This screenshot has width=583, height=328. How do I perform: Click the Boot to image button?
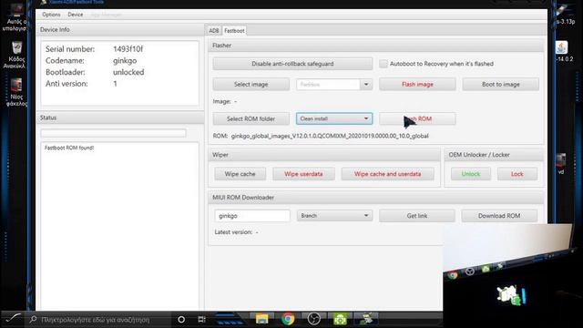[x=500, y=85]
